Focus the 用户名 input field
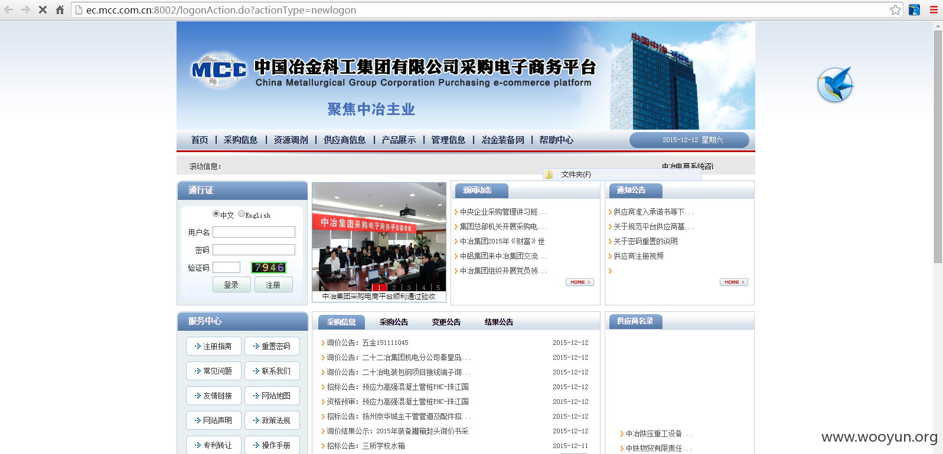This screenshot has height=454, width=943. point(254,232)
